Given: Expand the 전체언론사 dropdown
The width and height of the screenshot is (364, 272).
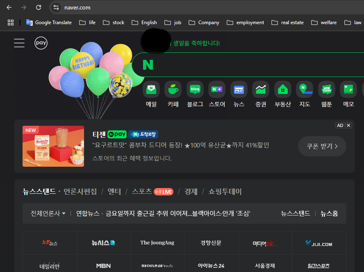Looking at the screenshot, I should 48,213.
